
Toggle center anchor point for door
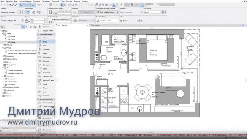(x=27, y=12)
